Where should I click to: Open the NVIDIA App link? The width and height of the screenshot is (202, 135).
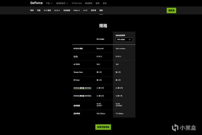pos(77,3)
